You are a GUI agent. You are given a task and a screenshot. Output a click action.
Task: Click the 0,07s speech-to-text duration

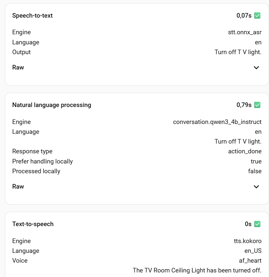click(x=244, y=15)
